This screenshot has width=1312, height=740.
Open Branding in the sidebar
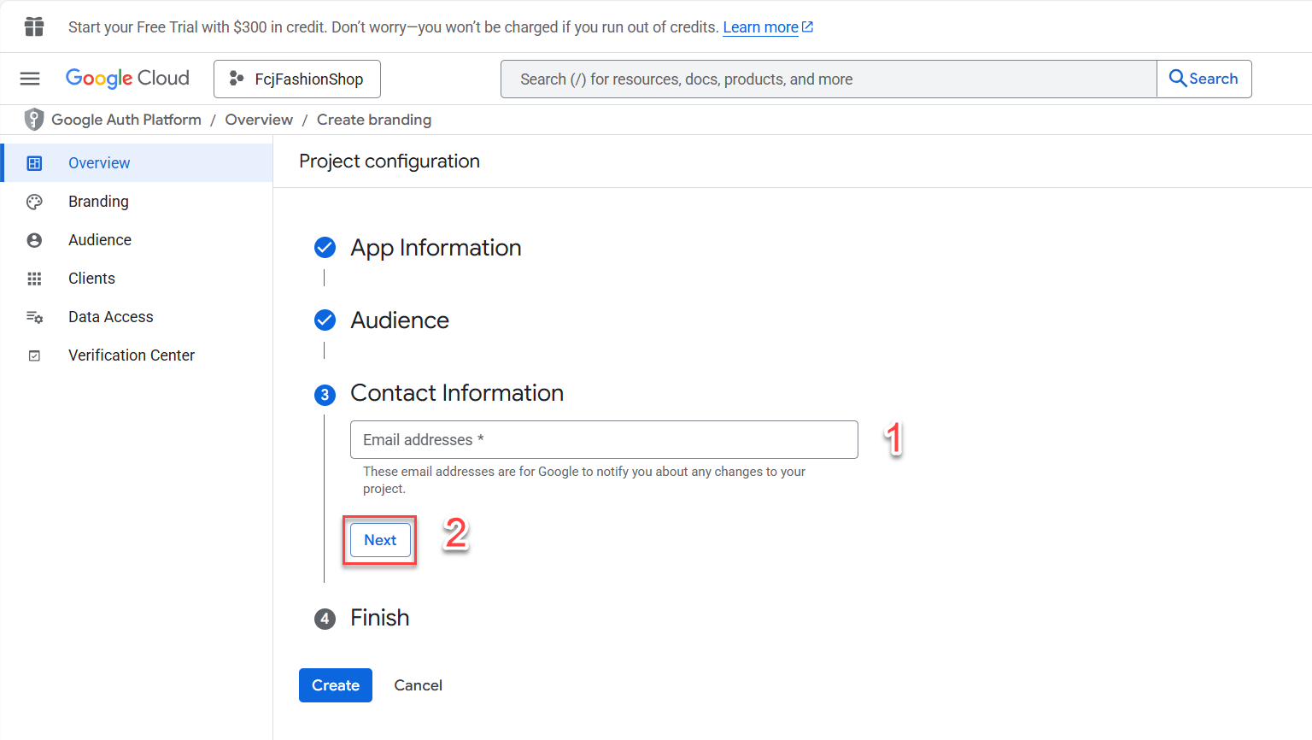point(137,202)
